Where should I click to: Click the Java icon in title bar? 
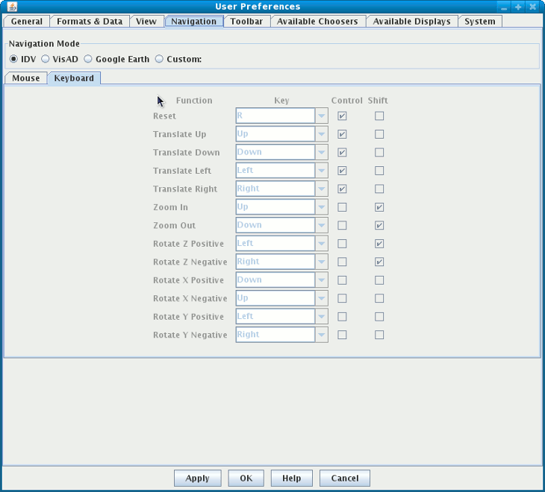tap(12, 7)
